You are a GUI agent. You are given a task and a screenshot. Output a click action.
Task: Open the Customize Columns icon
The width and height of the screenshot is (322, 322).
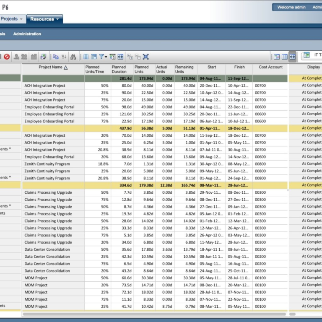click(x=86, y=57)
